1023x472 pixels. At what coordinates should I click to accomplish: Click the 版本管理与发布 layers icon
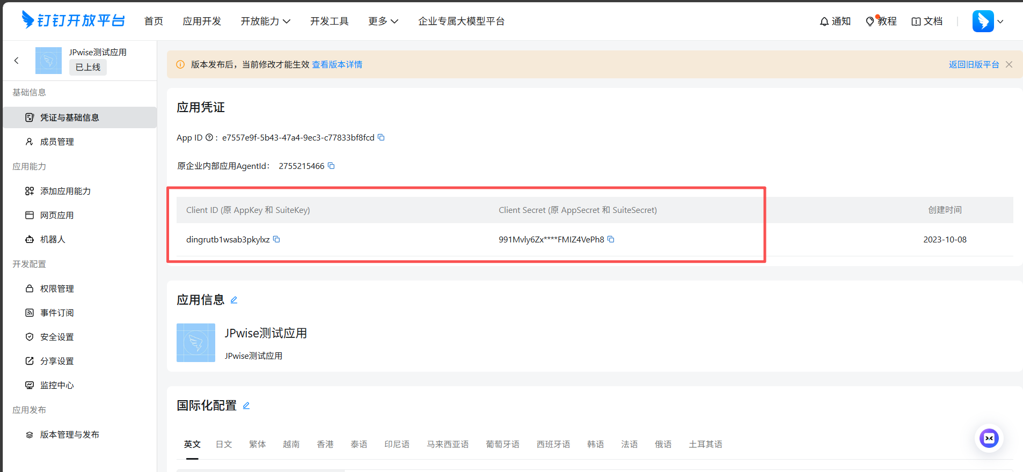click(30, 434)
